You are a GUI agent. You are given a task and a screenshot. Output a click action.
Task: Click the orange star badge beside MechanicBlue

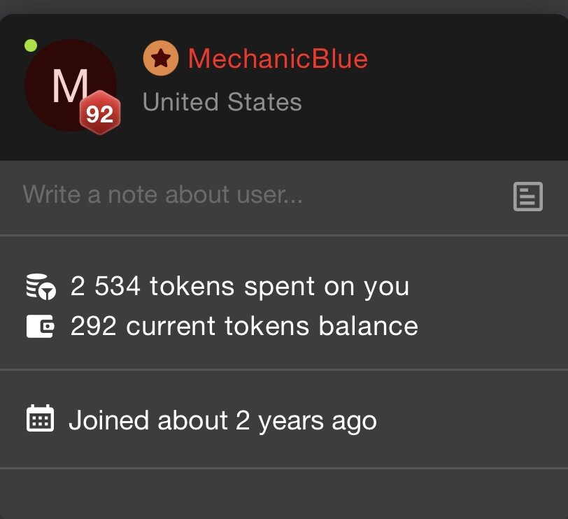[161, 59]
